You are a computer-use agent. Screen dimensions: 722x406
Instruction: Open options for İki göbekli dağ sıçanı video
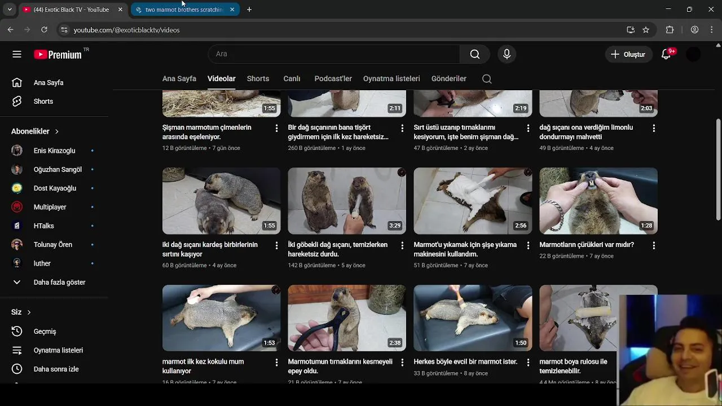(402, 246)
